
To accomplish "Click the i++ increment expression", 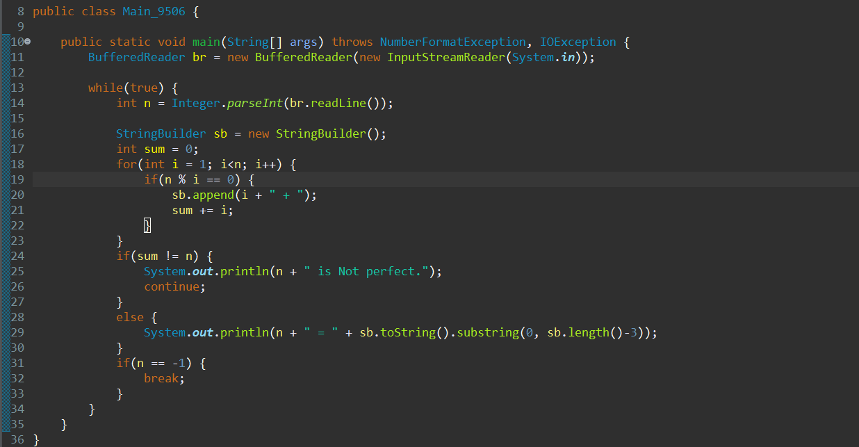I will point(265,164).
